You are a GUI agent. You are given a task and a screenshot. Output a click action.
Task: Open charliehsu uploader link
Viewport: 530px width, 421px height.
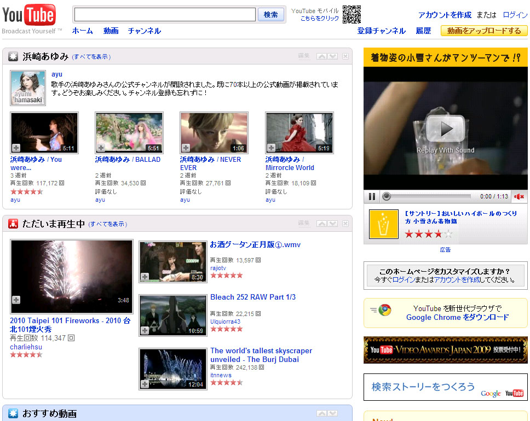[x=26, y=347]
